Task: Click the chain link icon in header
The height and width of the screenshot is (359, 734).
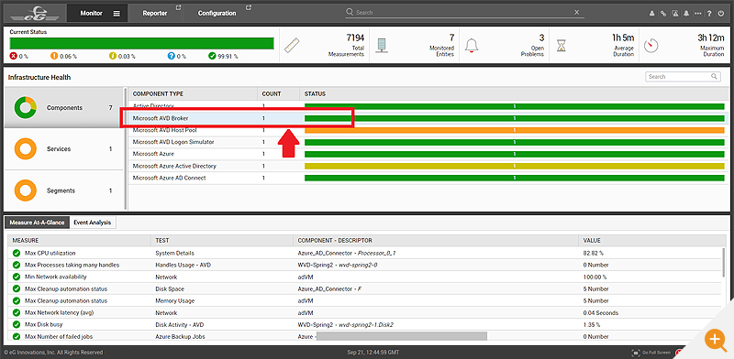Action: point(663,14)
